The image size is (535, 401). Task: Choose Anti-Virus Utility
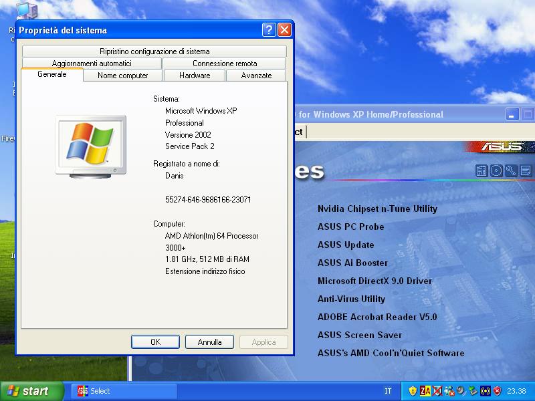point(351,299)
